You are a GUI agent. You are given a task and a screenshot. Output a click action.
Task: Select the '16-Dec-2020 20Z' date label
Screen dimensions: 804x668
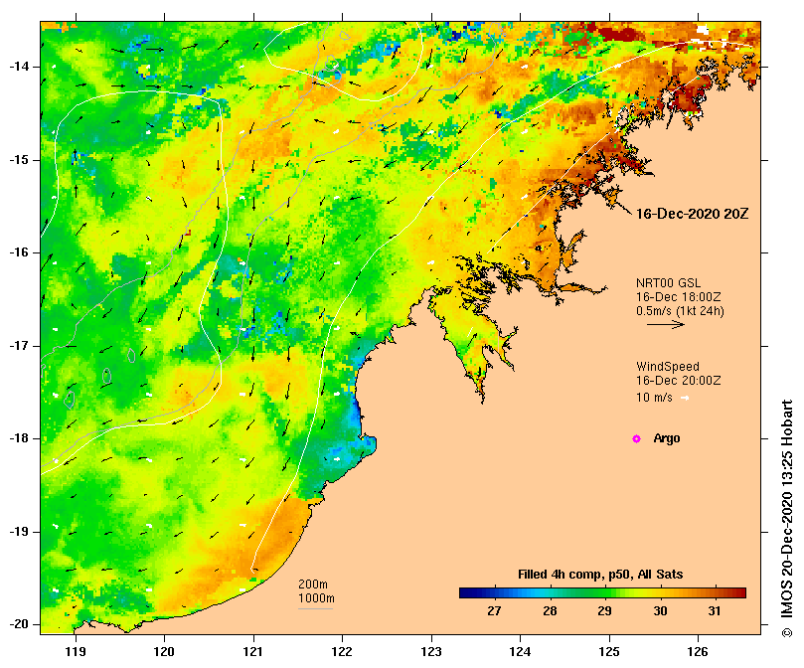pyautogui.click(x=692, y=214)
